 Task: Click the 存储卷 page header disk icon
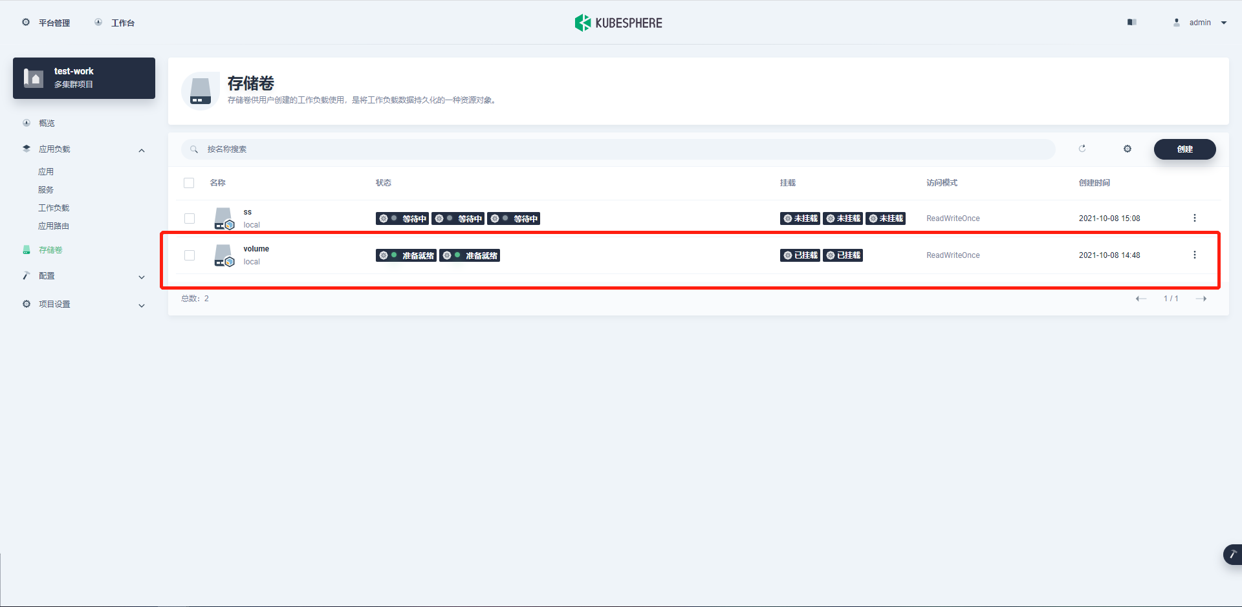201,91
